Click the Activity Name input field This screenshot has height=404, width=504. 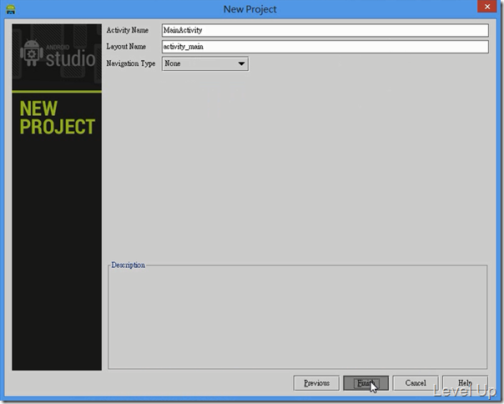325,30
